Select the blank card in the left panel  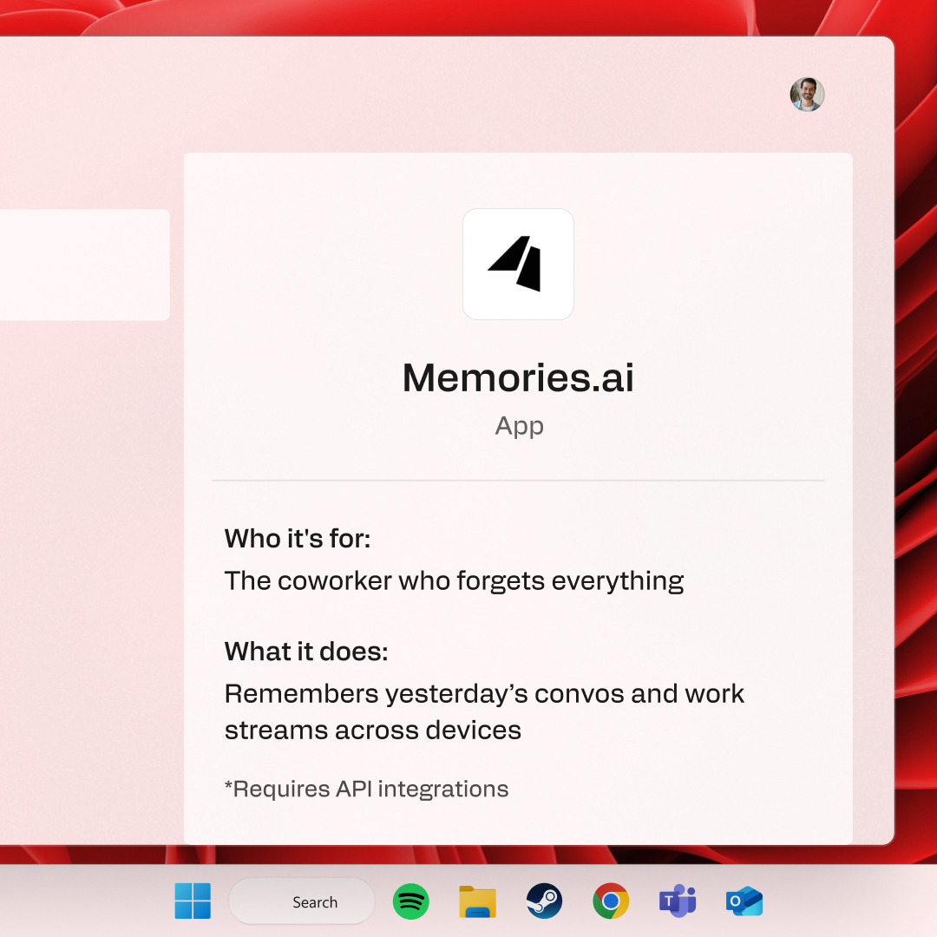click(x=85, y=265)
